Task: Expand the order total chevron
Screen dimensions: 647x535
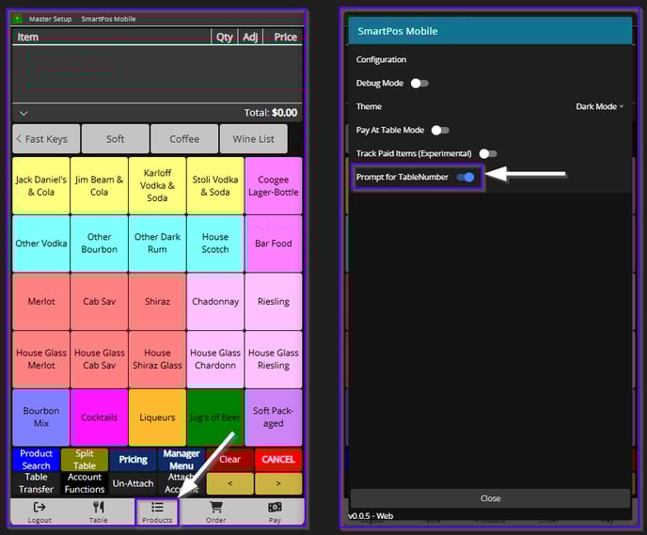Action: tap(24, 113)
